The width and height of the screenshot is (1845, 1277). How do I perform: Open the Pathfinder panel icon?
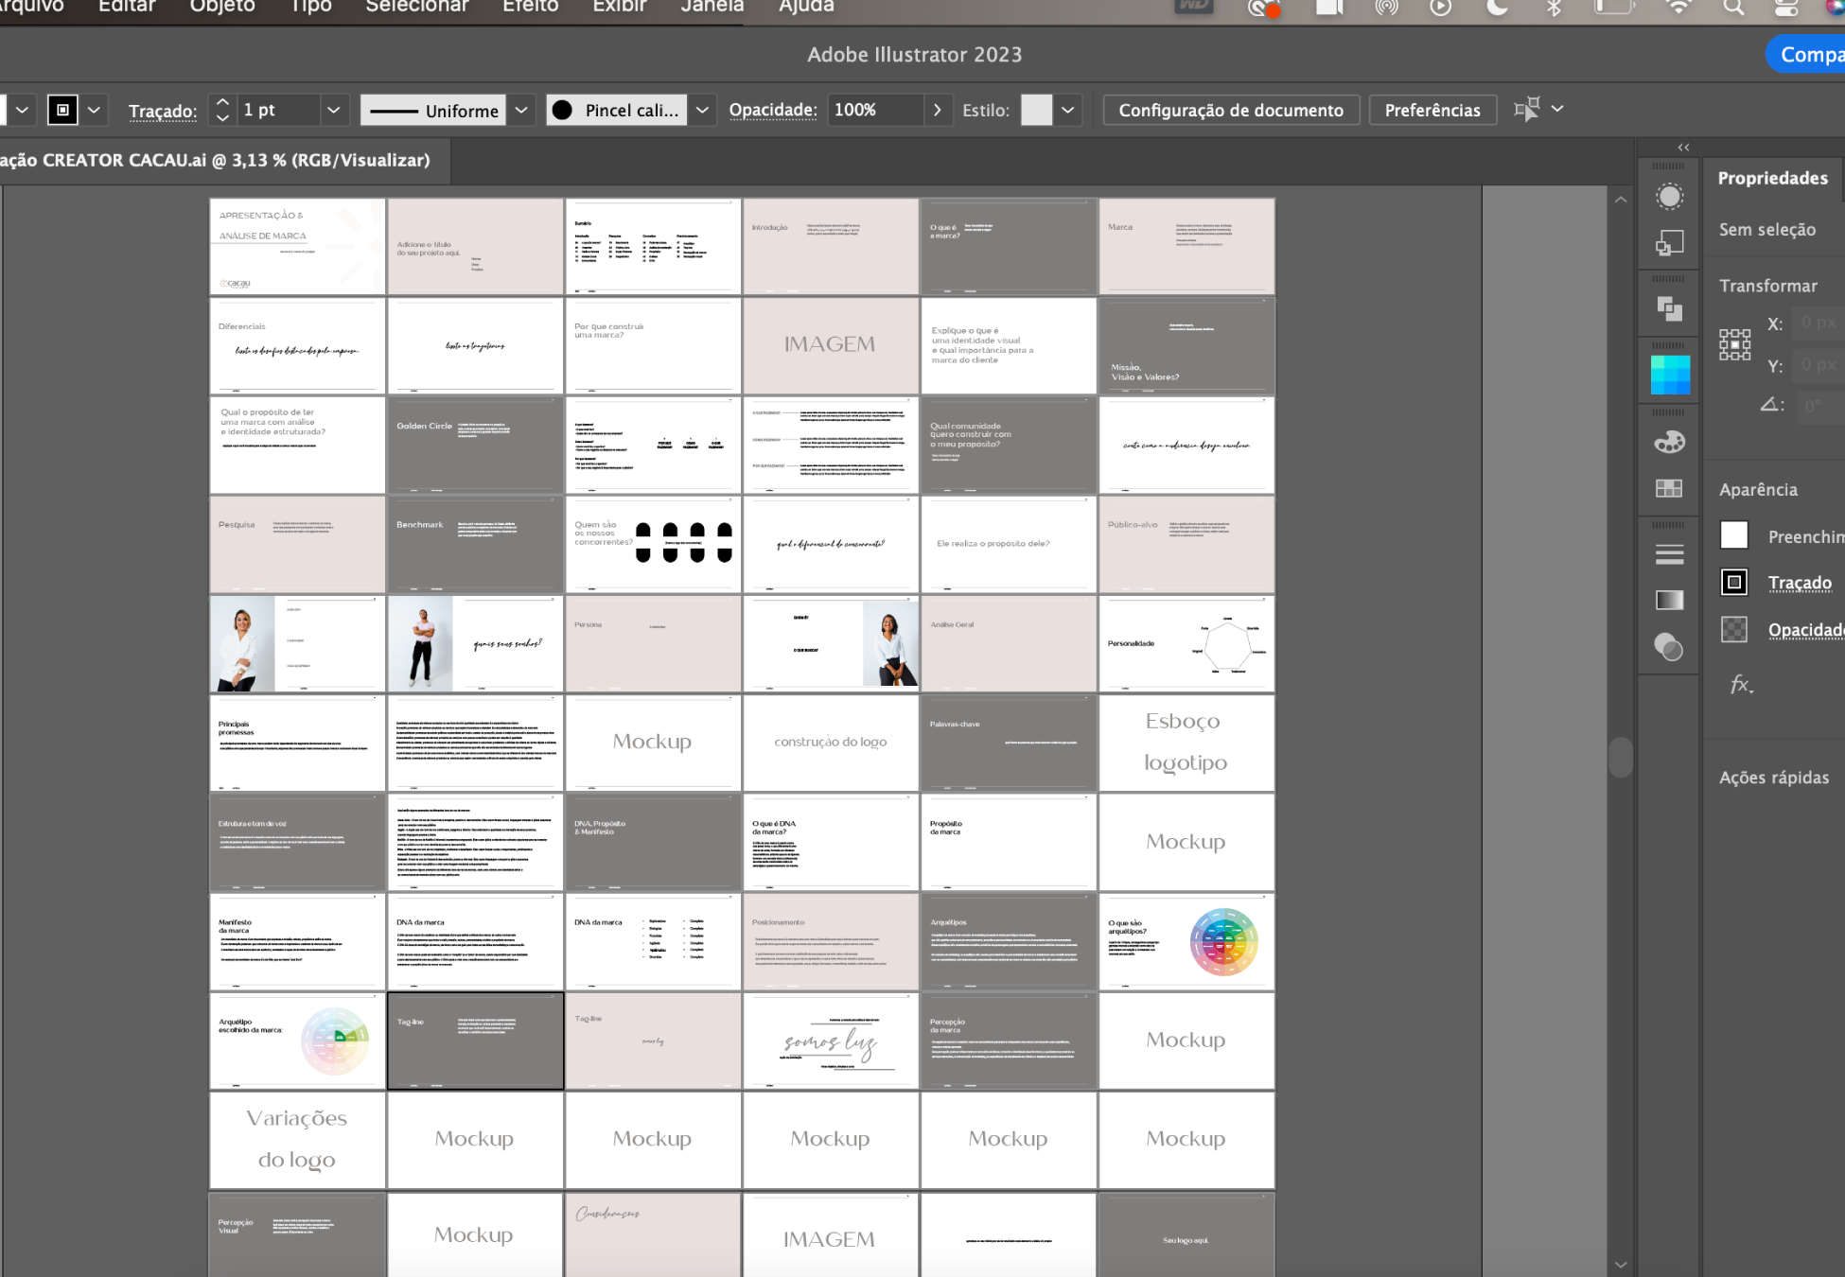[1669, 308]
